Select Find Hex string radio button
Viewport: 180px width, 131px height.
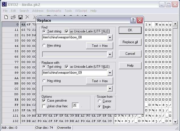point(44,45)
